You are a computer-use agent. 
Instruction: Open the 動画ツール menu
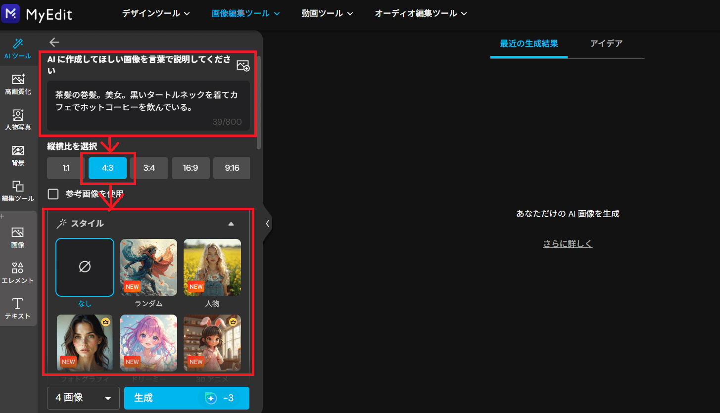pos(327,13)
